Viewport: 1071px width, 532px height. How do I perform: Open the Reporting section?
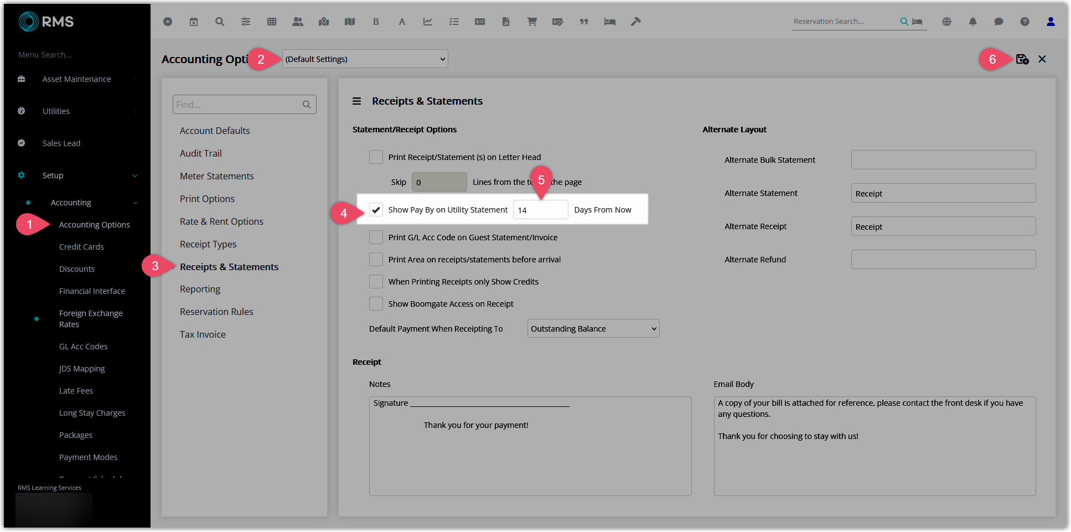[x=200, y=289]
